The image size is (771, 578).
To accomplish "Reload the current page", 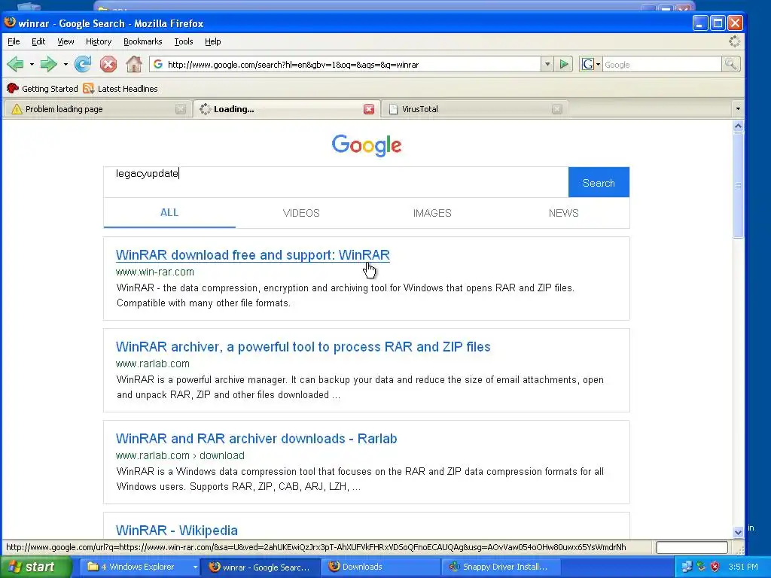I will point(83,64).
